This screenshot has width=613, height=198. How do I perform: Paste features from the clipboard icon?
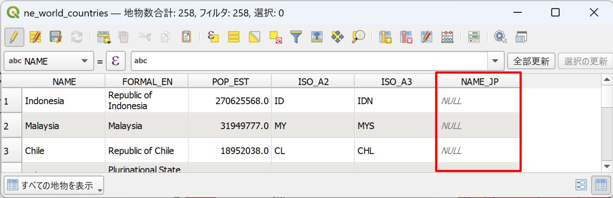[186, 37]
